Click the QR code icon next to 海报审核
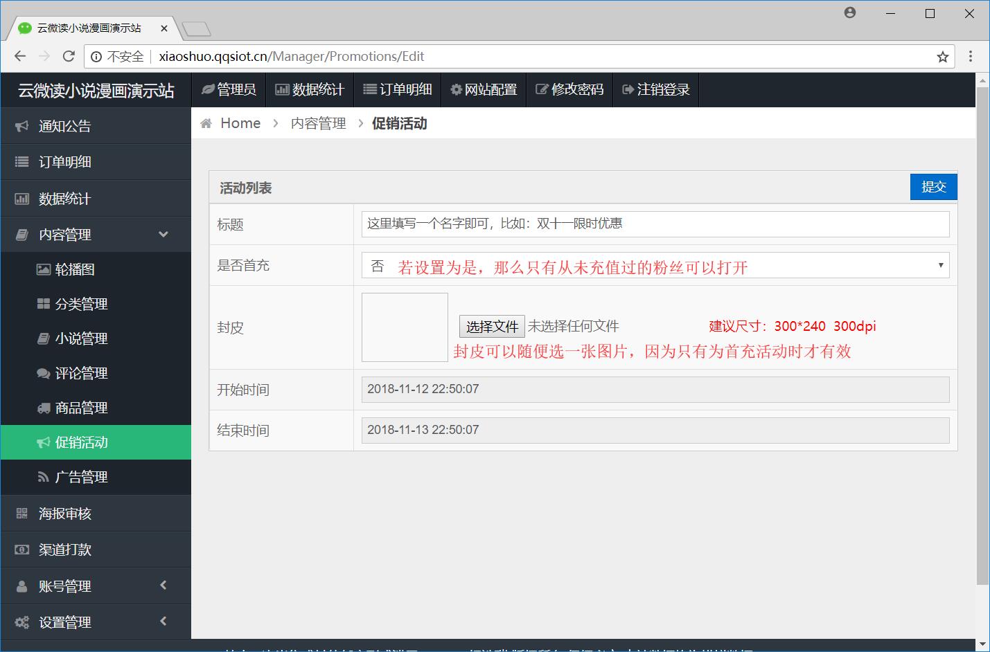Viewport: 990px width, 652px height. point(22,514)
